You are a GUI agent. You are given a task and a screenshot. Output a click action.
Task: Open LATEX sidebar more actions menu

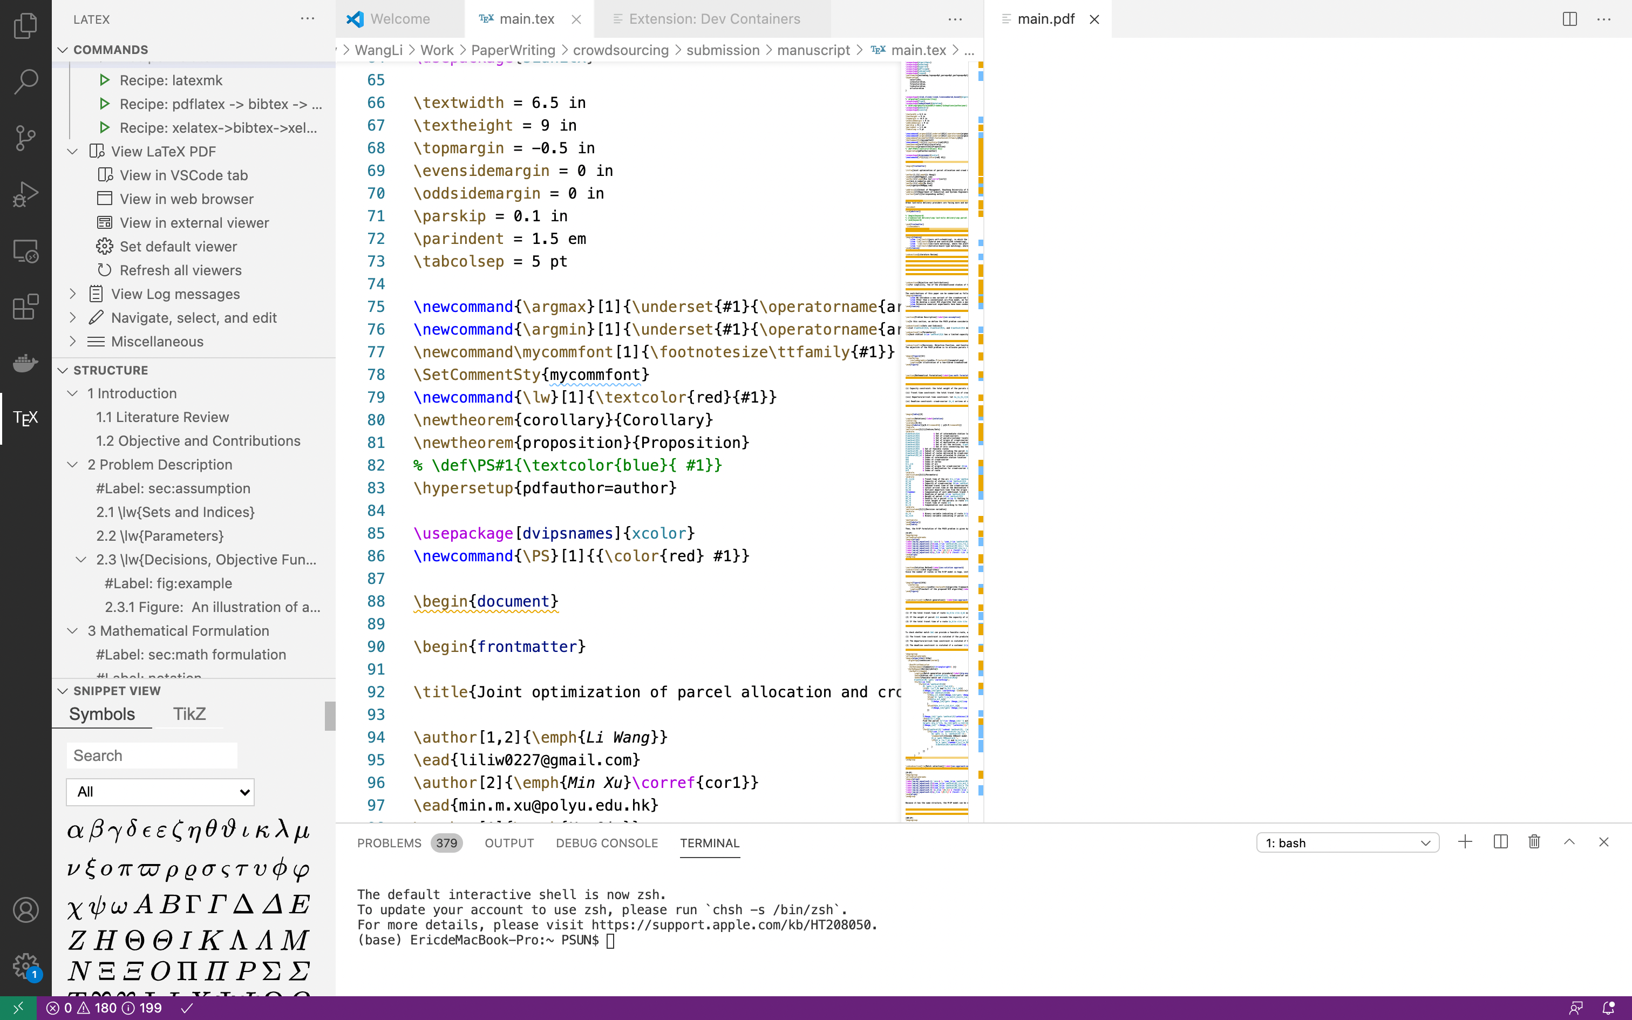tap(308, 19)
